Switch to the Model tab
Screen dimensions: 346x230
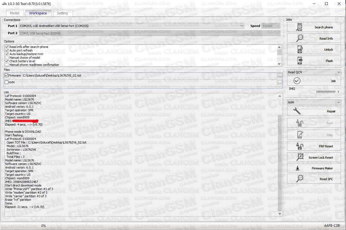15,13
